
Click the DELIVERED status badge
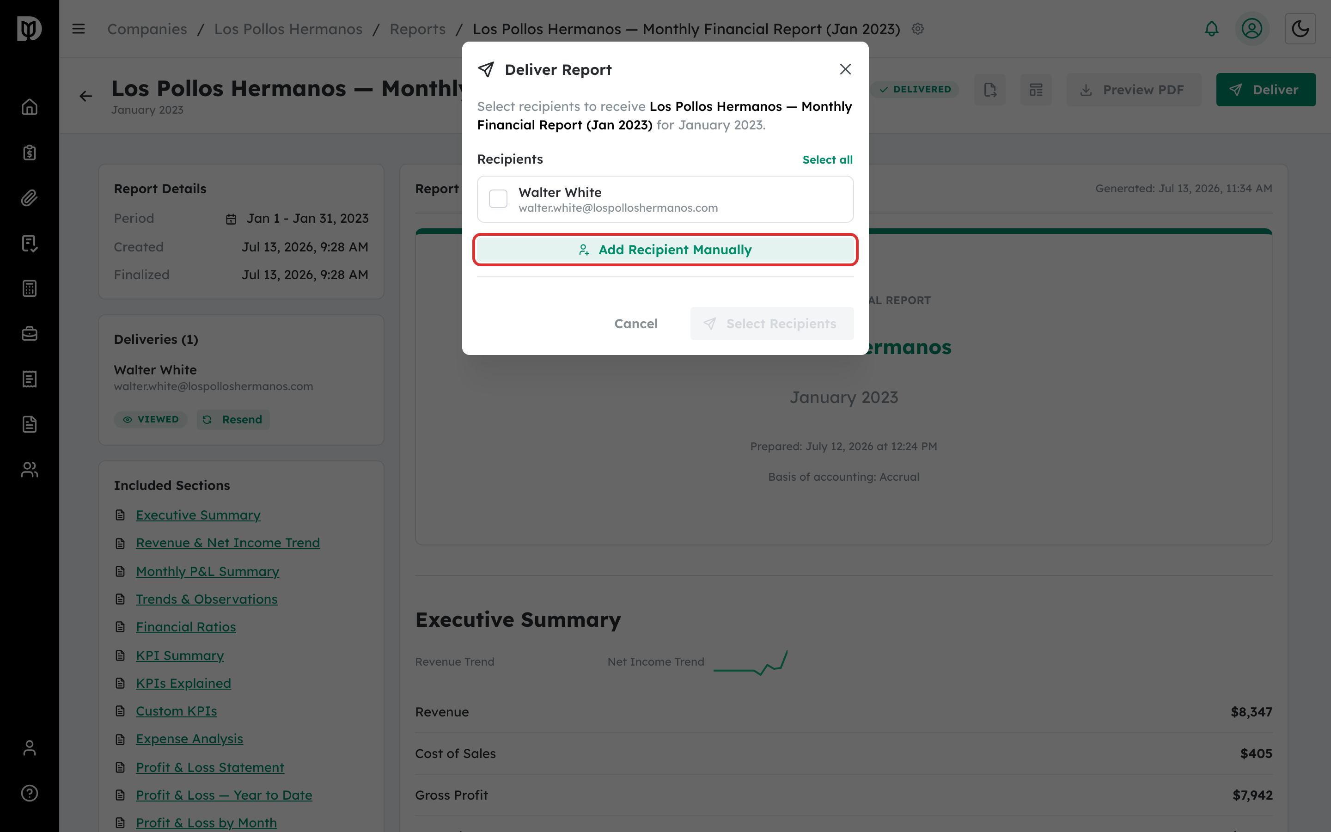pos(915,89)
